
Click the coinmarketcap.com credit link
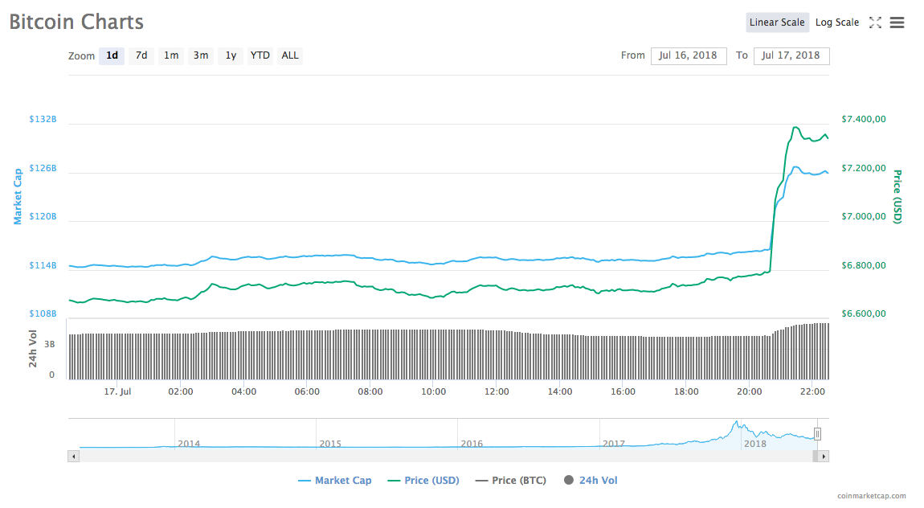click(x=872, y=496)
